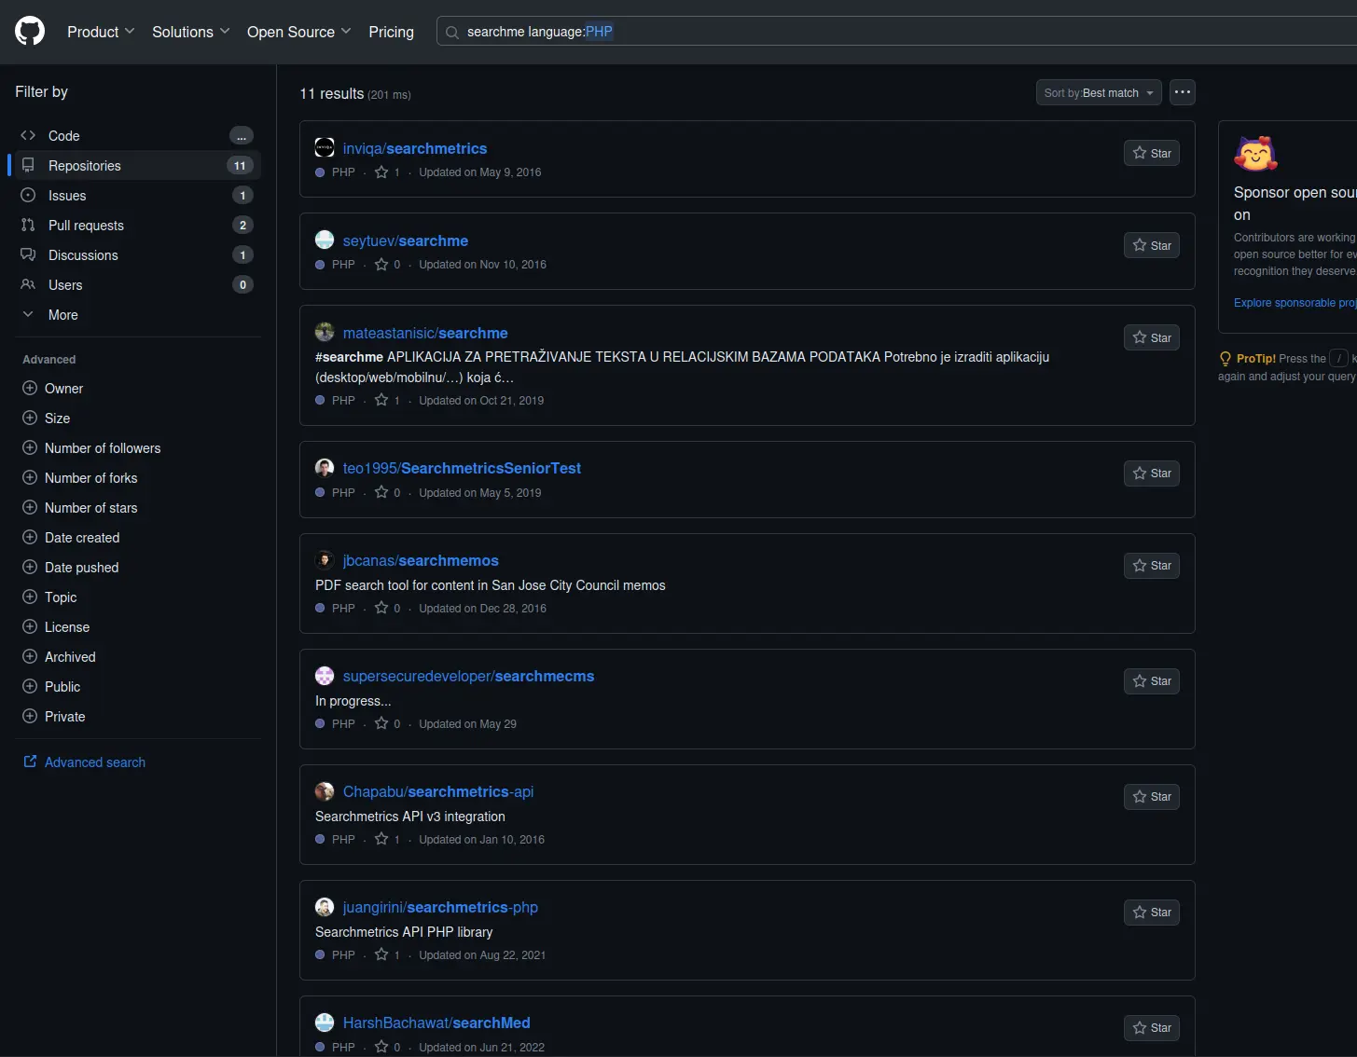Screen dimensions: 1357x1057
Task: Star the teo1995/SearchmetricsSeniorTest repository
Action: [x=1152, y=473]
